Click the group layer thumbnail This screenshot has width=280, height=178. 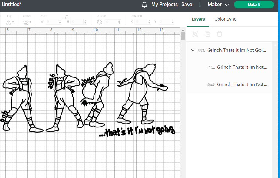click(x=201, y=51)
